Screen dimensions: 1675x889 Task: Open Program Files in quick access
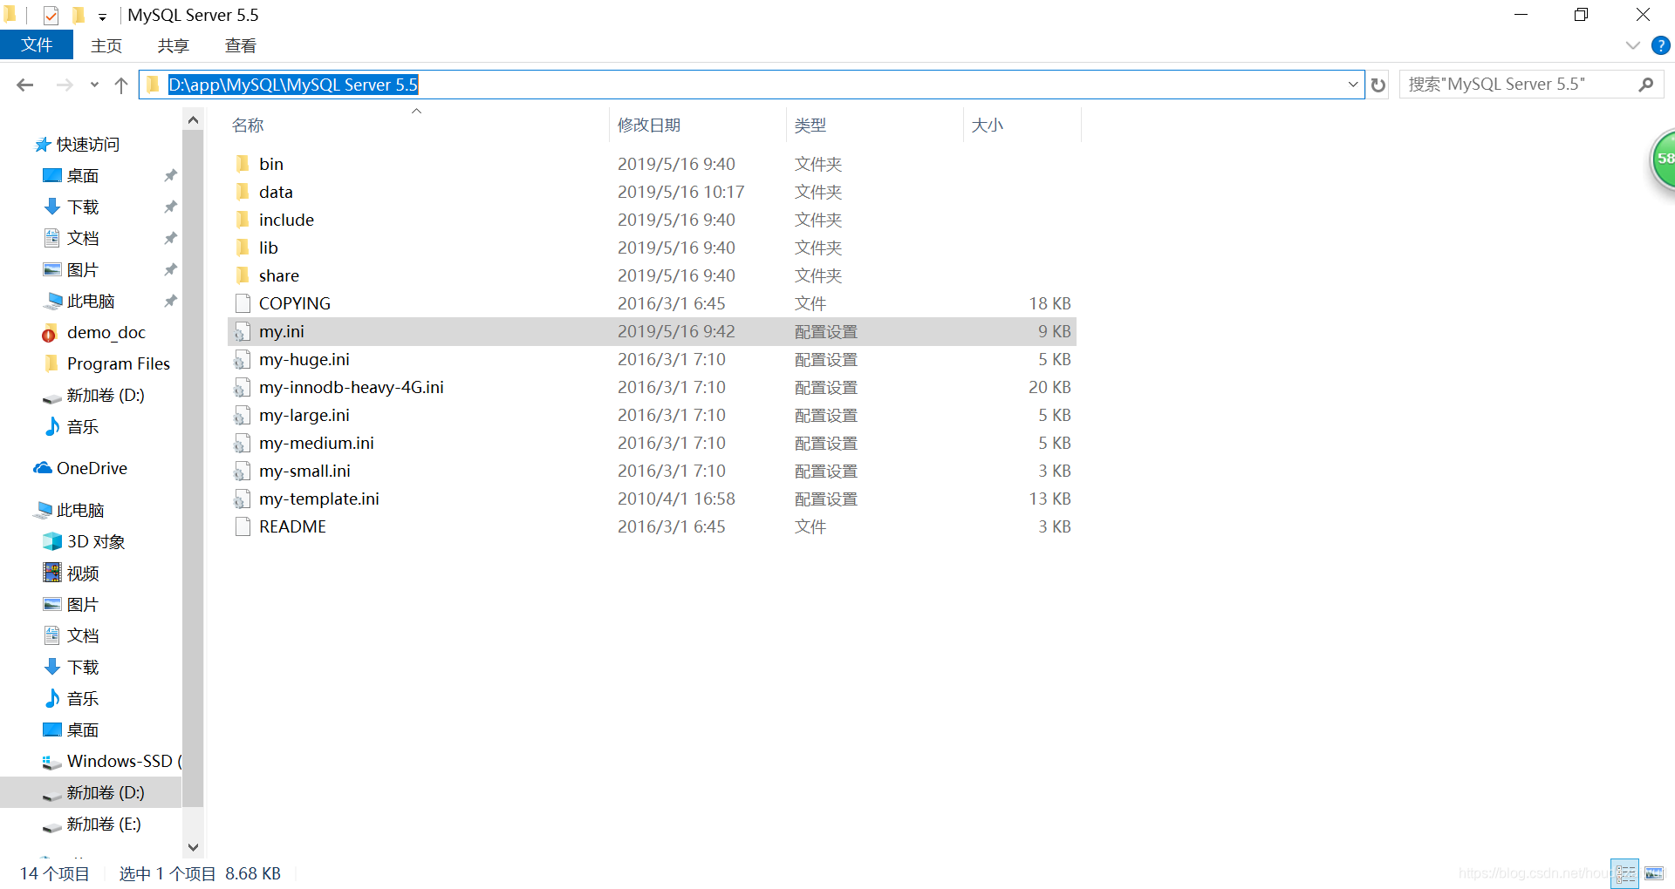coord(118,364)
